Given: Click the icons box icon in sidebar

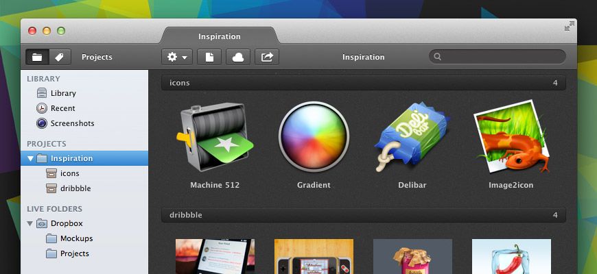Looking at the screenshot, I should (51, 173).
